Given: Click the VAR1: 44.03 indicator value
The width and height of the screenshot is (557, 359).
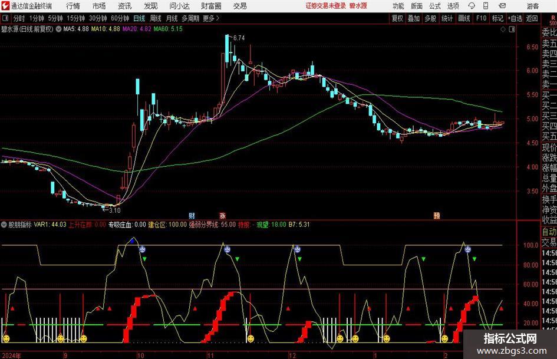Looking at the screenshot, I should 50,225.
